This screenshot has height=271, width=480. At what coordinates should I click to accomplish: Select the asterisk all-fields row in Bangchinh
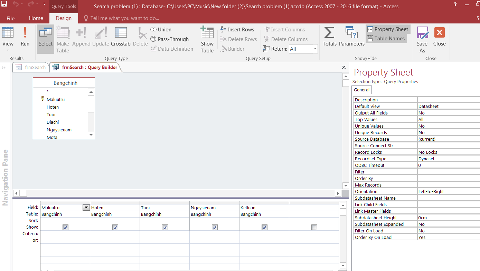pos(48,92)
